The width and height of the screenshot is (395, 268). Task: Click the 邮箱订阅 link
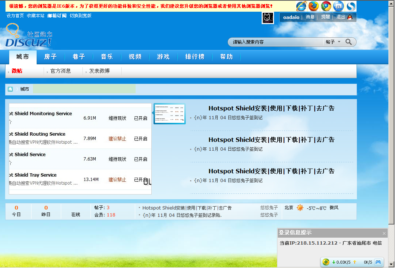point(57,16)
